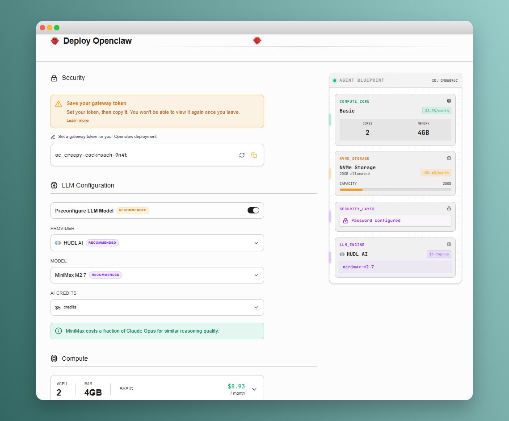Image resolution: width=509 pixels, height=421 pixels.
Task: Click the lock icon beside Password configured
Action: pyautogui.click(x=346, y=221)
